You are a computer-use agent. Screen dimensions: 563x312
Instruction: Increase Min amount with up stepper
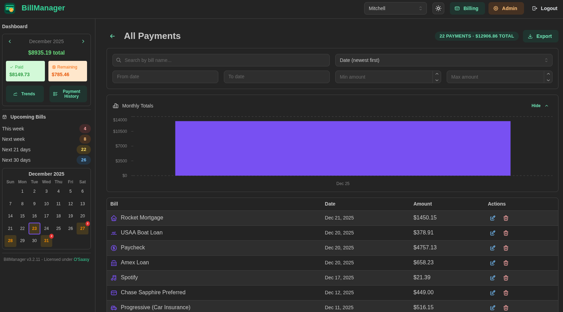tap(437, 74)
